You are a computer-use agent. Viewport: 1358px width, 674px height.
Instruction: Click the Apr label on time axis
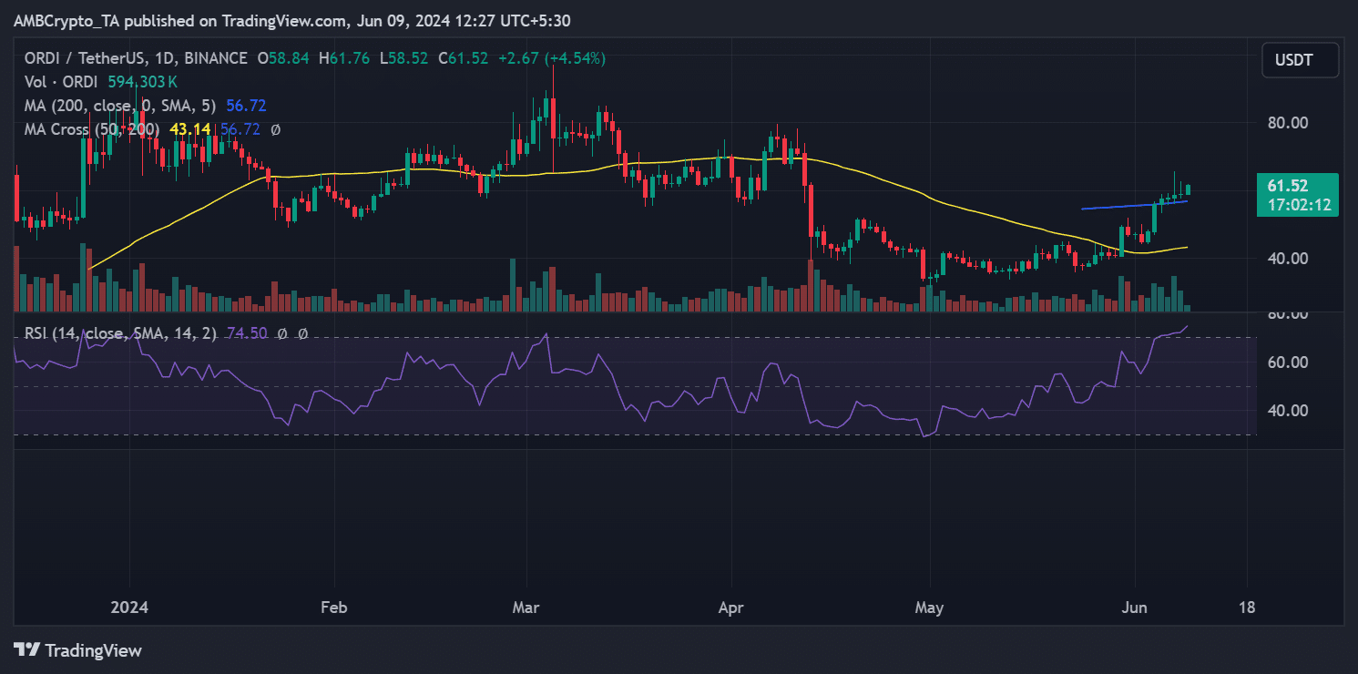tap(732, 607)
